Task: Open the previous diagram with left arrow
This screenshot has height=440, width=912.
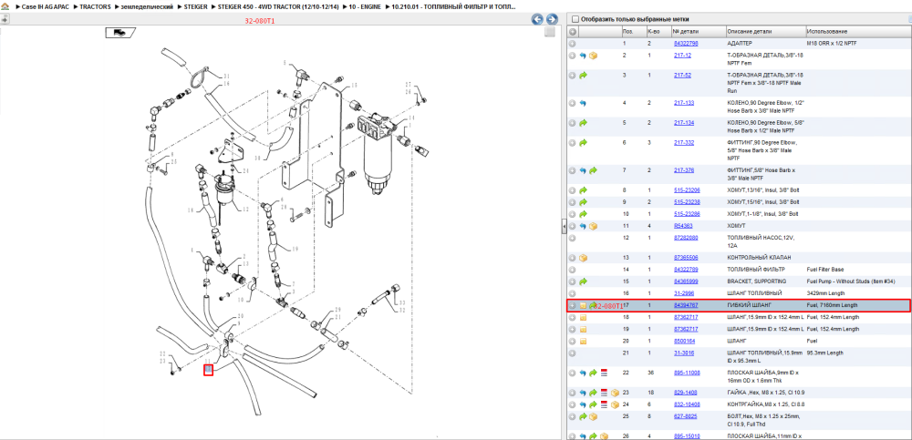Action: [x=537, y=19]
